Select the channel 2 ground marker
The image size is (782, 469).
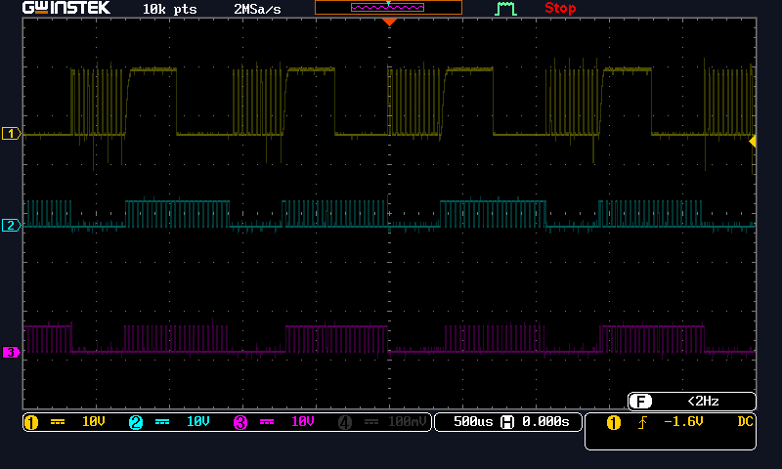(11, 226)
